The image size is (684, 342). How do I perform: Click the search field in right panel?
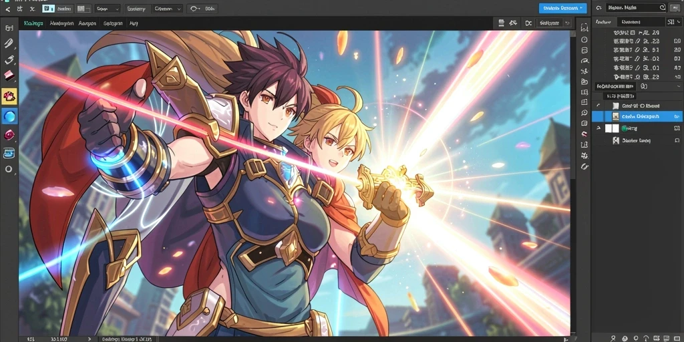tap(636, 7)
